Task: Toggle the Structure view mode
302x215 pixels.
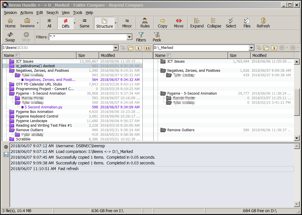Action: pos(104,23)
